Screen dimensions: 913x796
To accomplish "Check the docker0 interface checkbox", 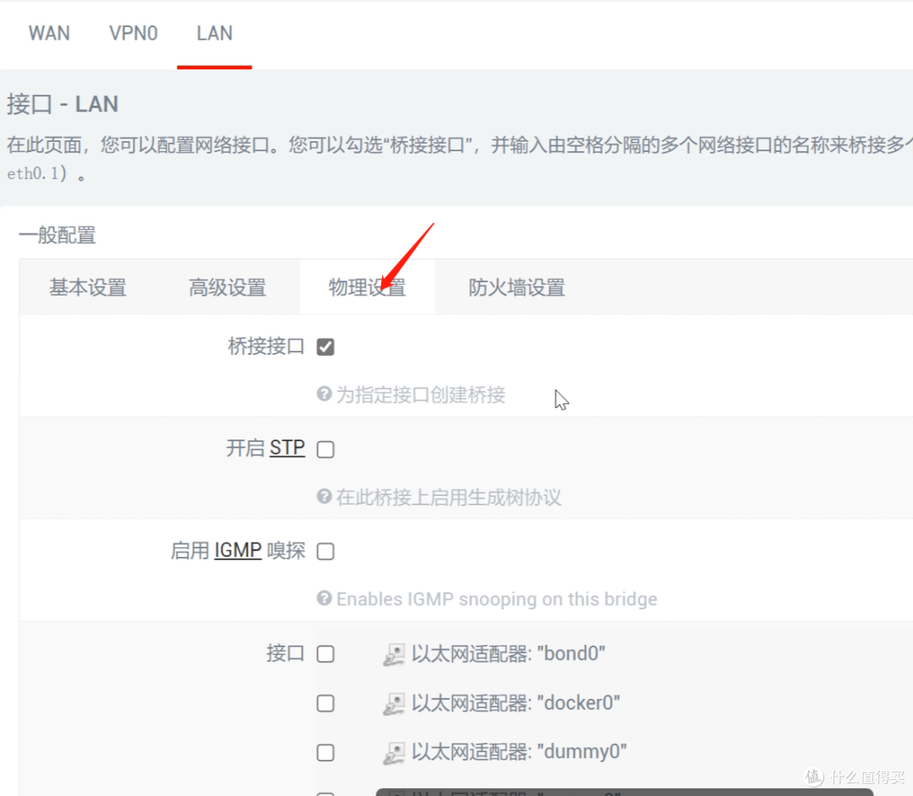I will click(x=325, y=702).
